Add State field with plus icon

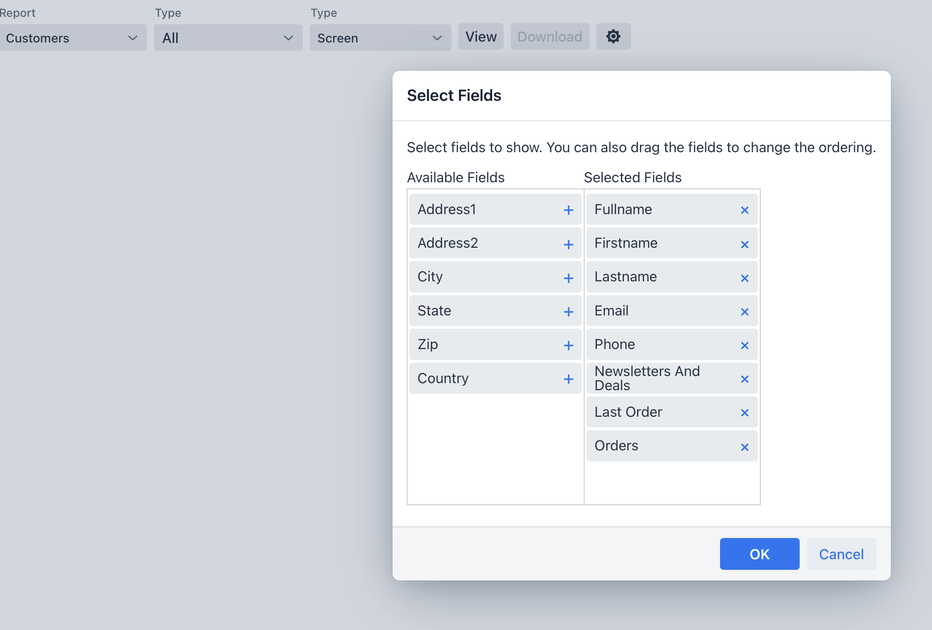click(568, 312)
